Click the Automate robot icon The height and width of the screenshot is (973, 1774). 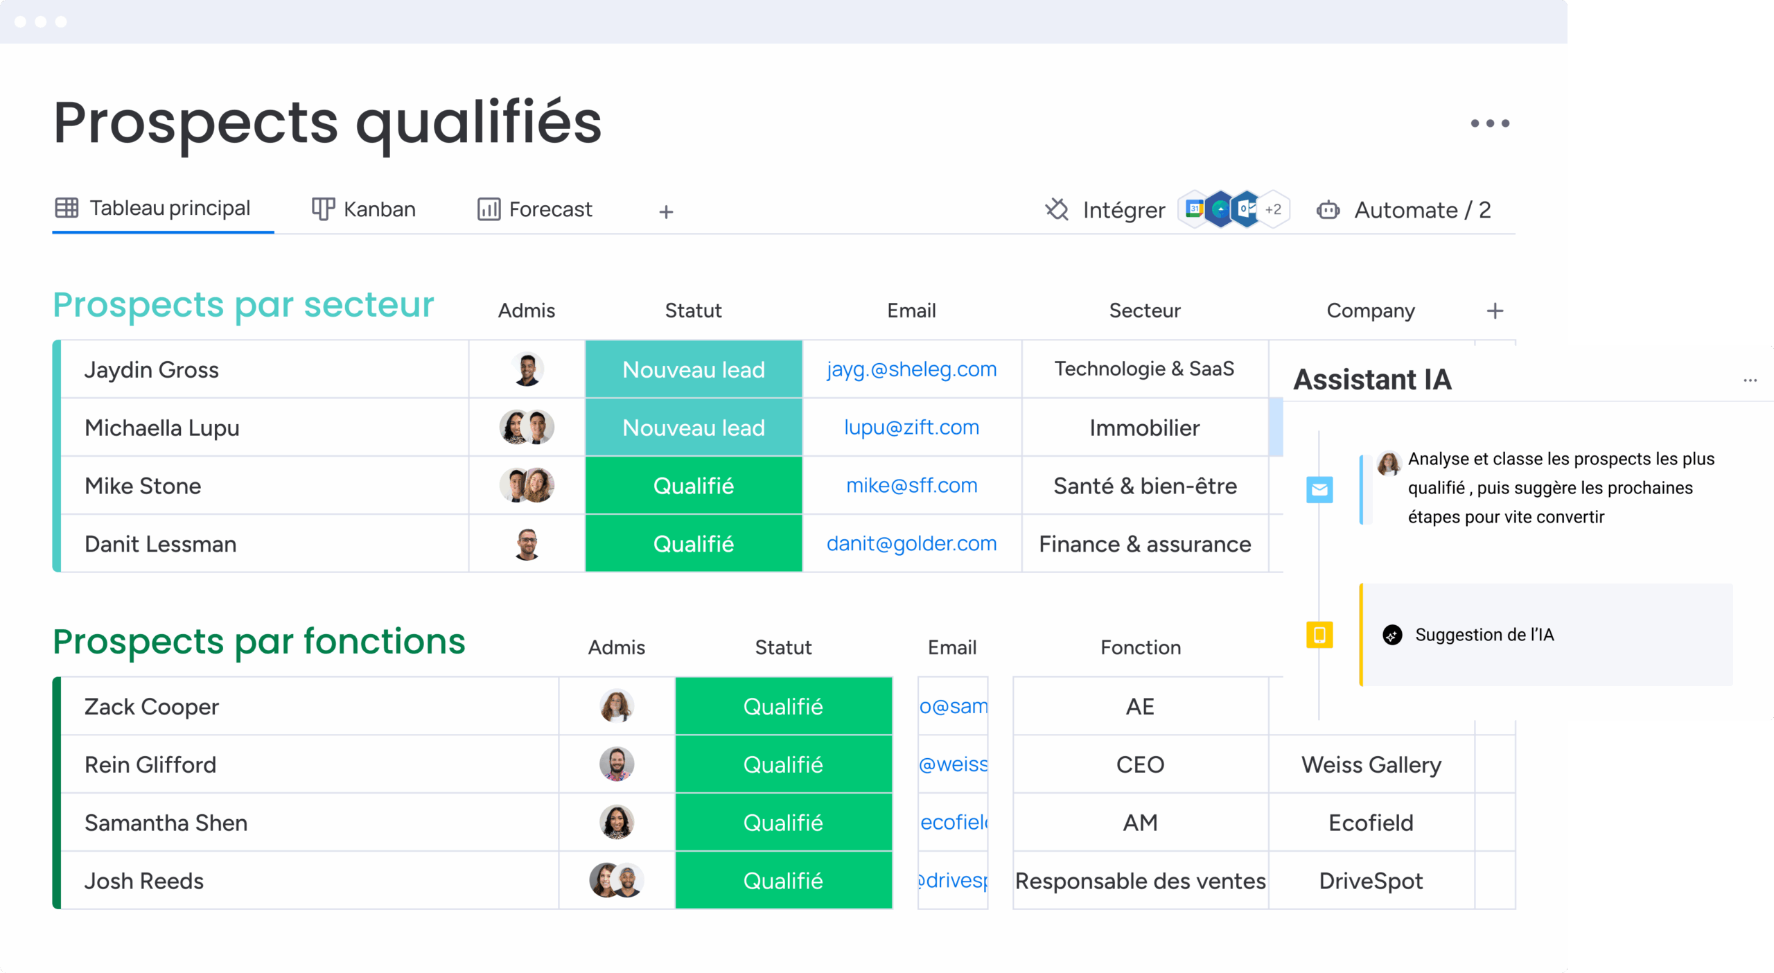1328,210
